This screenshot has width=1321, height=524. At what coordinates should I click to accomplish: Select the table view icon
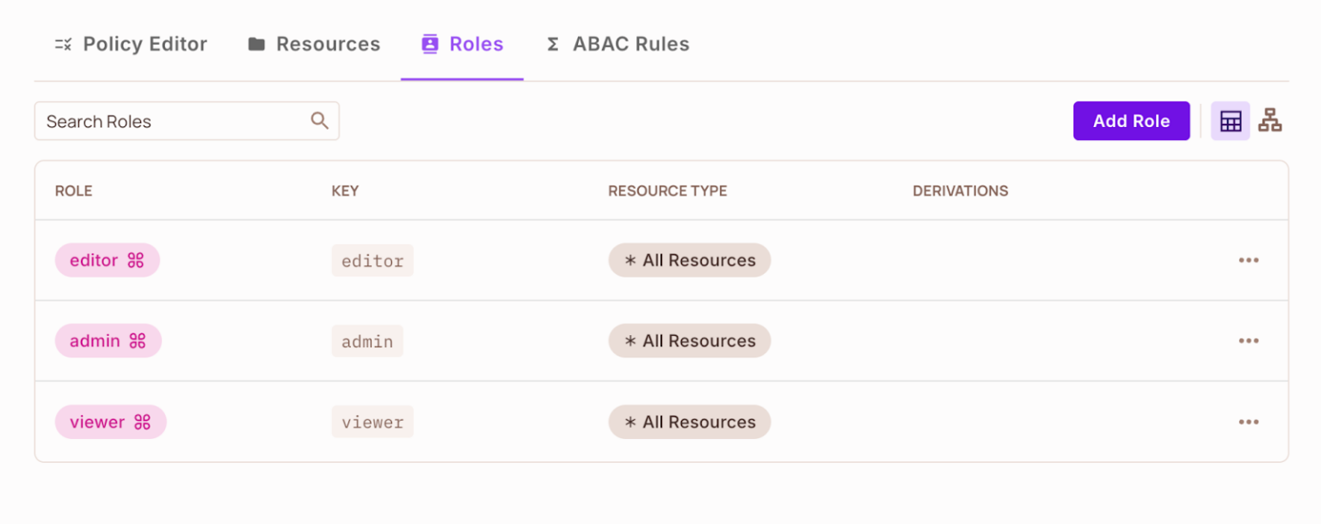[1230, 120]
